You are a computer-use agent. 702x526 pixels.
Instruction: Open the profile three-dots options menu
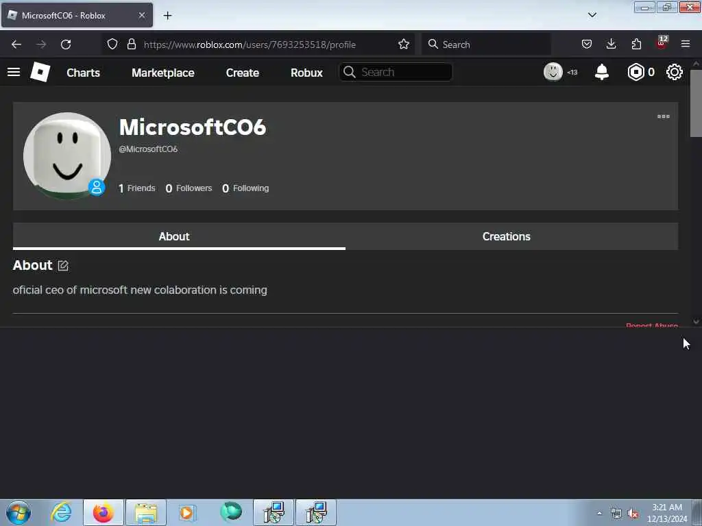663,116
